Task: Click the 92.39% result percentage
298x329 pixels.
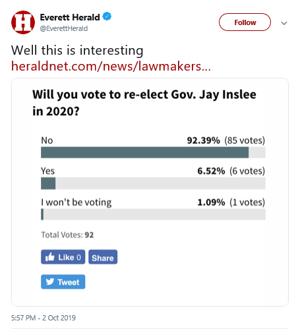Action: (204, 140)
